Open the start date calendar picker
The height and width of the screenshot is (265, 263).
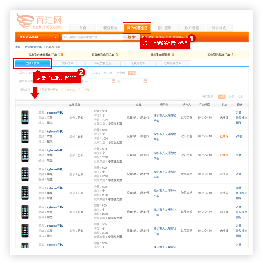[113, 81]
